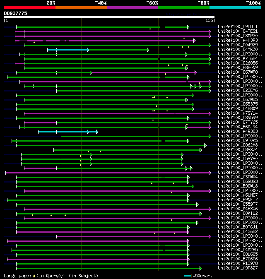Screen dimensions: 265x279
Task: Click the purple arrowhead ending the Q67WF0 alignment
Action: [196, 72]
